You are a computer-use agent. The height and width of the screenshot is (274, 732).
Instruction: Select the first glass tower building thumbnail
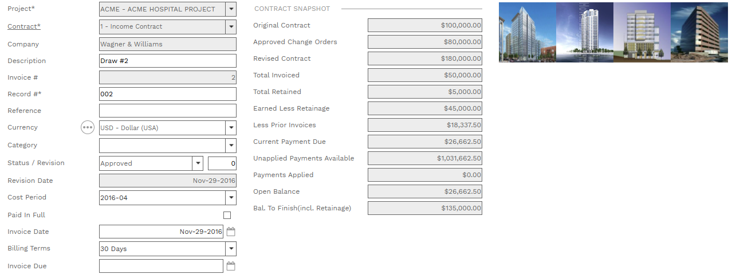pyautogui.click(x=527, y=32)
